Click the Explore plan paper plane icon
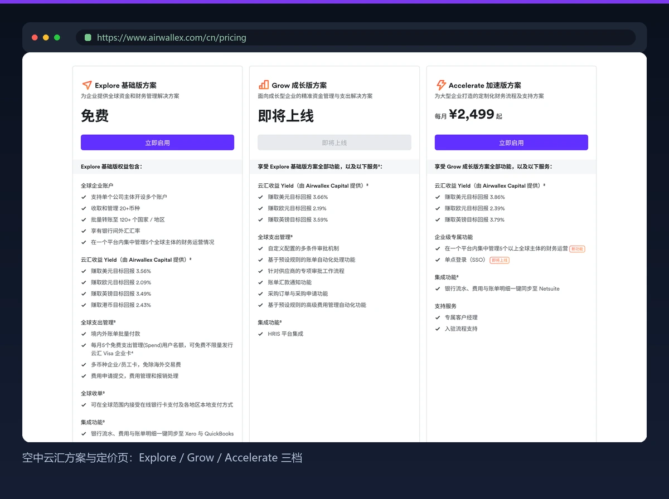669x499 pixels. pos(86,85)
